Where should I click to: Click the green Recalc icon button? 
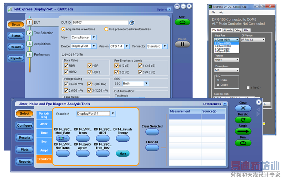point(243,120)
